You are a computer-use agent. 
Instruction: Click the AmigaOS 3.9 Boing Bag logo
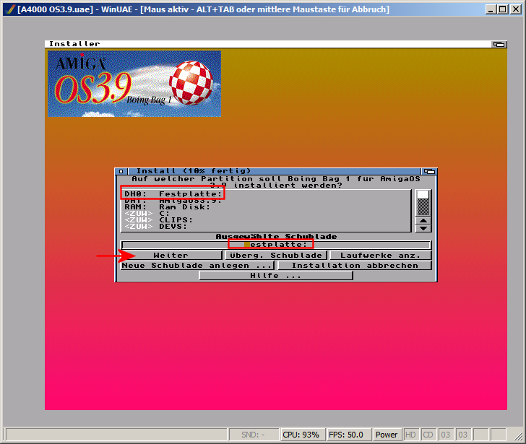[x=134, y=84]
